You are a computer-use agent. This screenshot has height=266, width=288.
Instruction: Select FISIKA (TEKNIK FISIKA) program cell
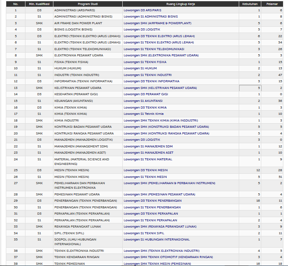click(x=88, y=62)
